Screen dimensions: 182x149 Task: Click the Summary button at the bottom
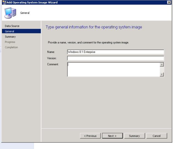coord(134,136)
